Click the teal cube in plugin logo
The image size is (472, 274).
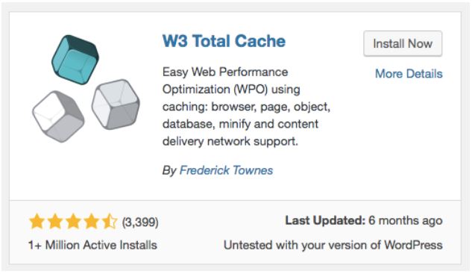(75, 60)
